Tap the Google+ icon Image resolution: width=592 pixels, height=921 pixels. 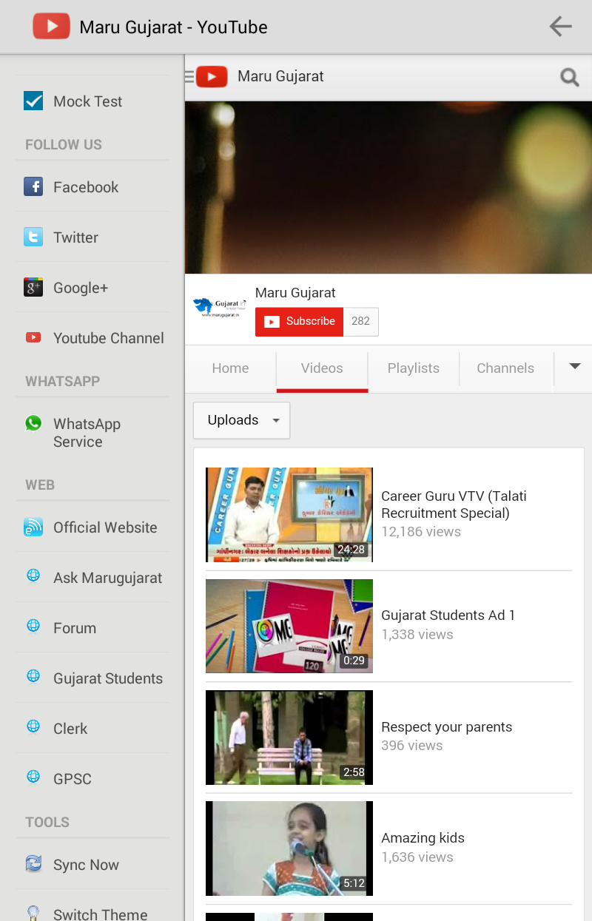33,287
